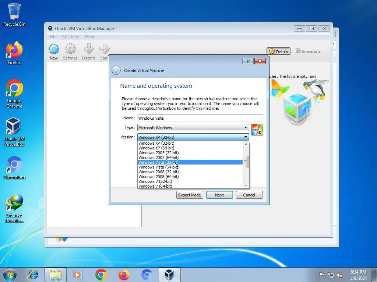Click the Name field containing Windows vista
Screen dimensions: 377x282
click(x=200, y=118)
